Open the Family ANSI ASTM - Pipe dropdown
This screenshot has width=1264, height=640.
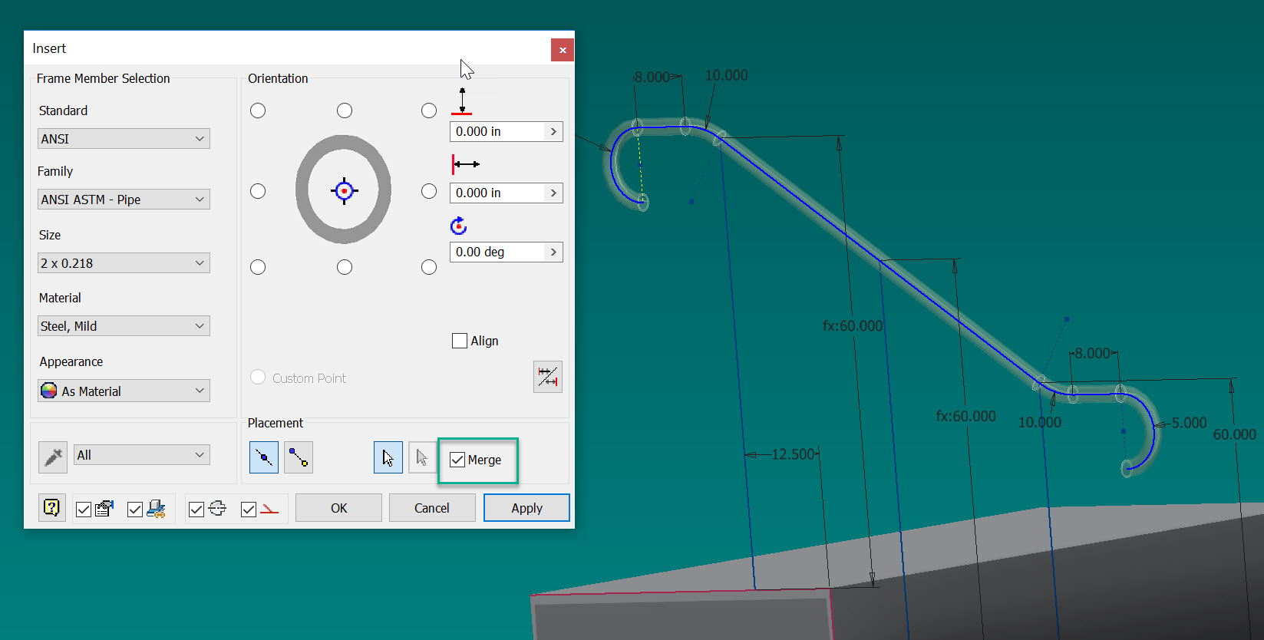pyautogui.click(x=124, y=200)
